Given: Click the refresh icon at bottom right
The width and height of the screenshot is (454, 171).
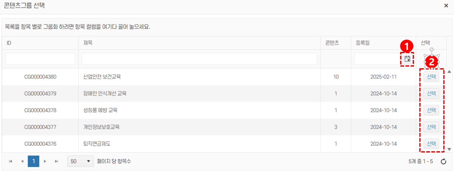Looking at the screenshot, I should 443,162.
